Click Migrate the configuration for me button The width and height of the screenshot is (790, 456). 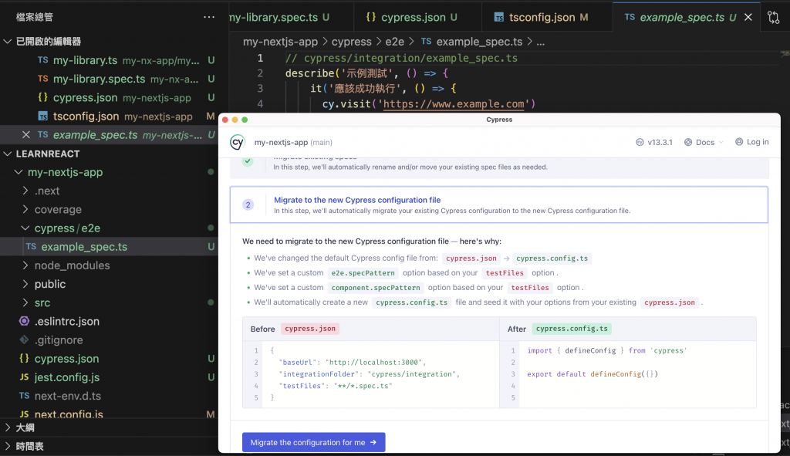313,442
